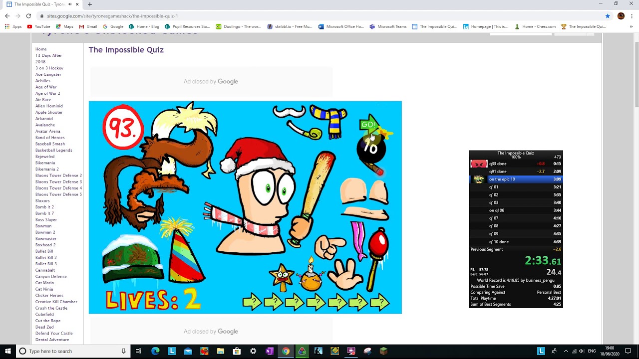
Task: Open OneNote from the taskbar
Action: click(x=269, y=351)
